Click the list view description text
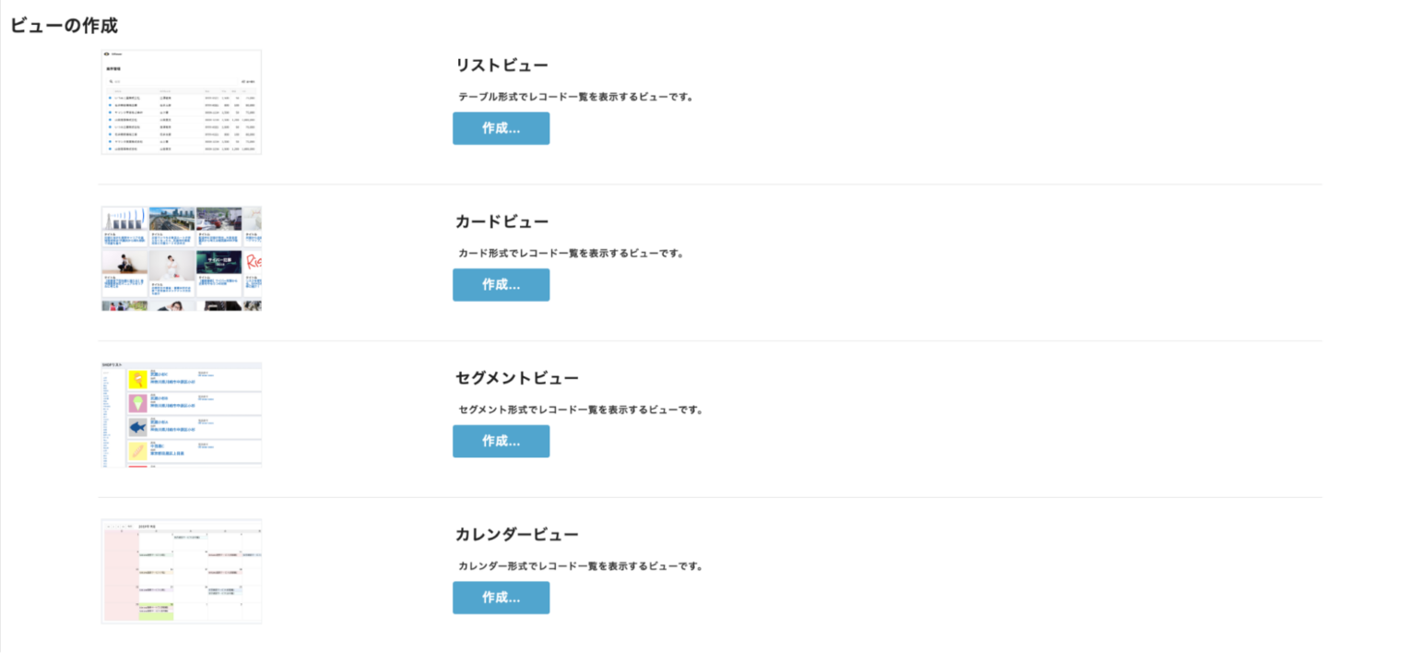Viewport: 1416px width, 653px height. click(x=574, y=96)
